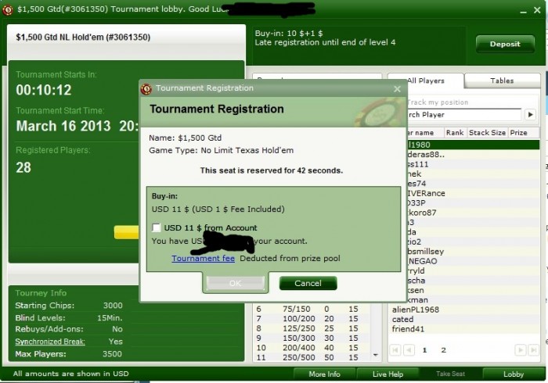
Task: Click the poker chip icon in lobby title bar
Action: 7,9
